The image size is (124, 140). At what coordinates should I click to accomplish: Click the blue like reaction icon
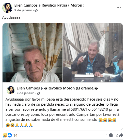tap(10, 135)
